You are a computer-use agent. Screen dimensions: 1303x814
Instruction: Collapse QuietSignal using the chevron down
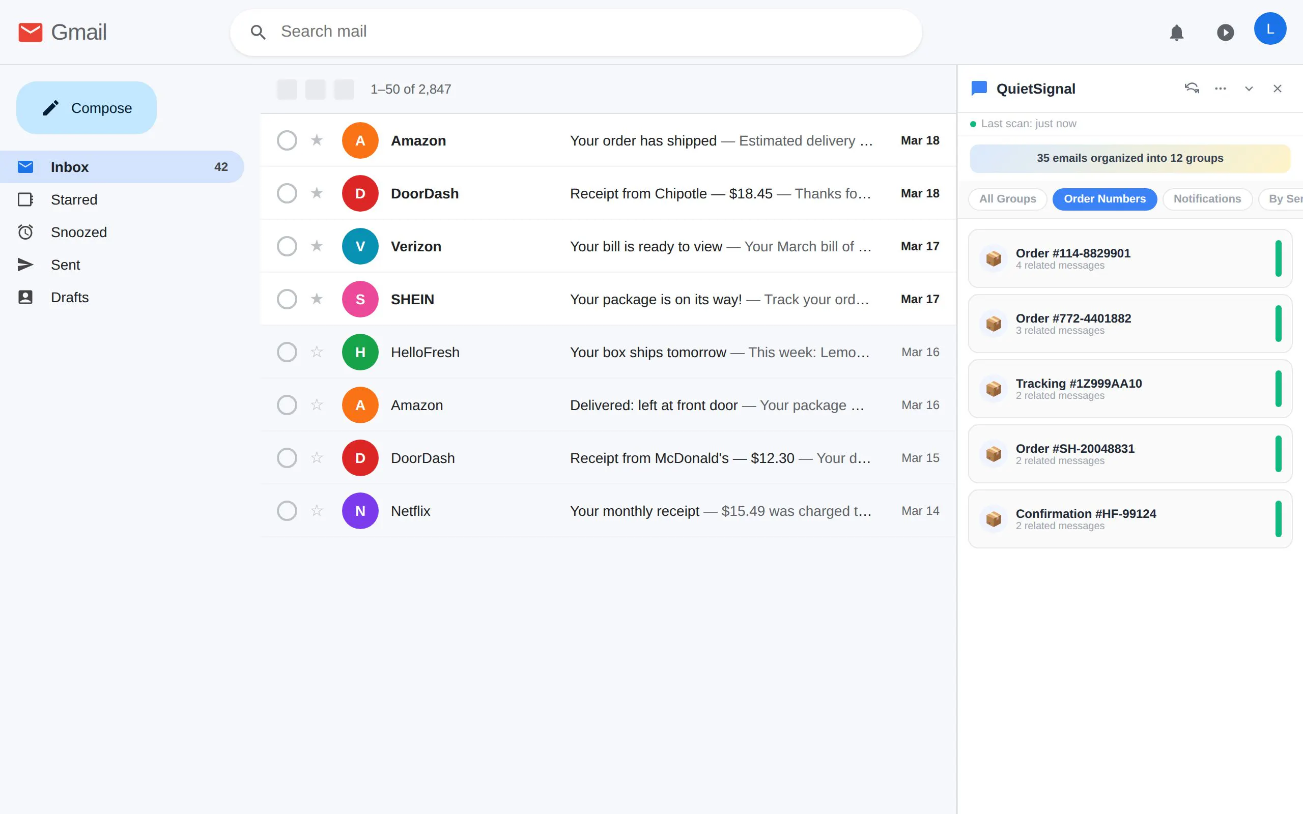point(1249,89)
